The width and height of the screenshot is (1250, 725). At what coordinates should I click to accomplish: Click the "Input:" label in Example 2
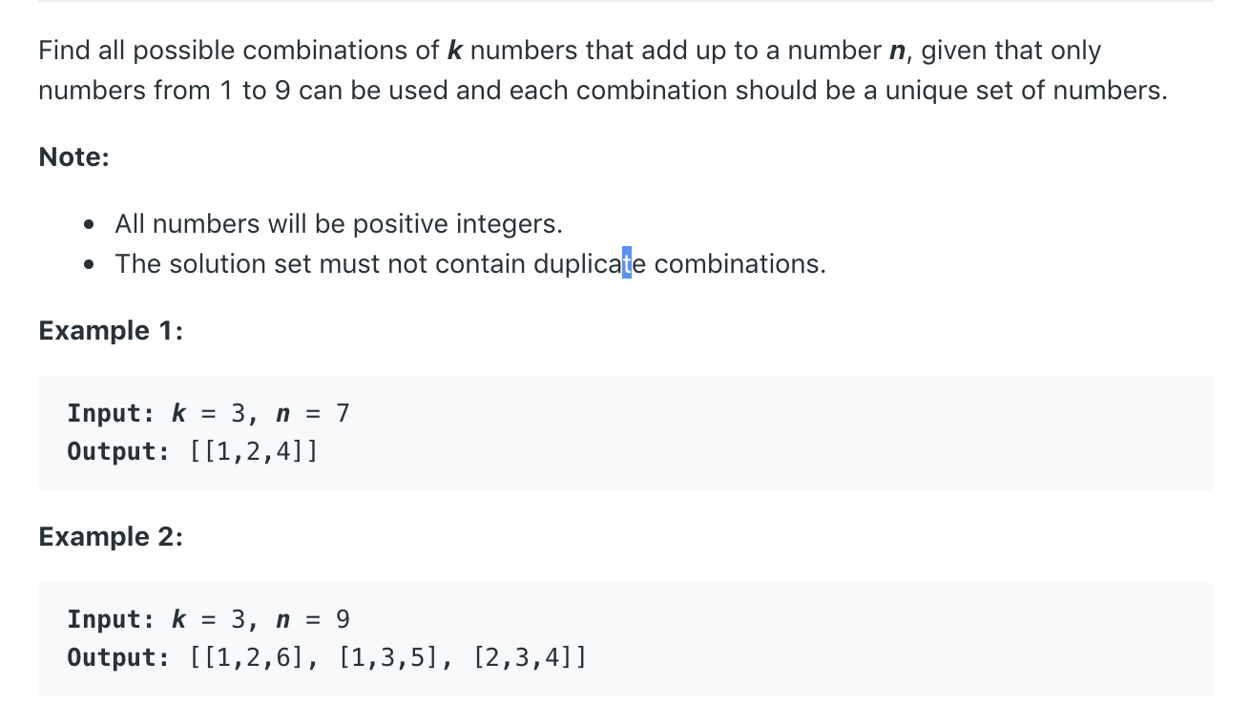click(111, 619)
